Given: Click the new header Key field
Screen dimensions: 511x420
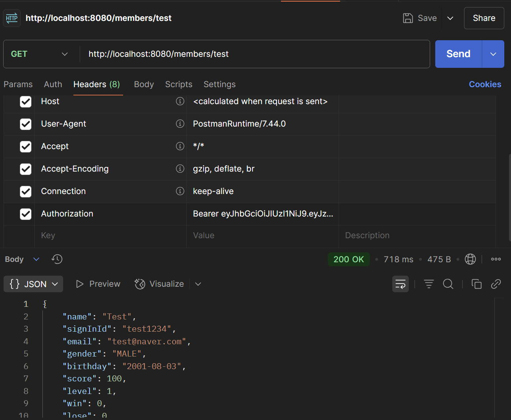Looking at the screenshot, I should tap(110, 235).
